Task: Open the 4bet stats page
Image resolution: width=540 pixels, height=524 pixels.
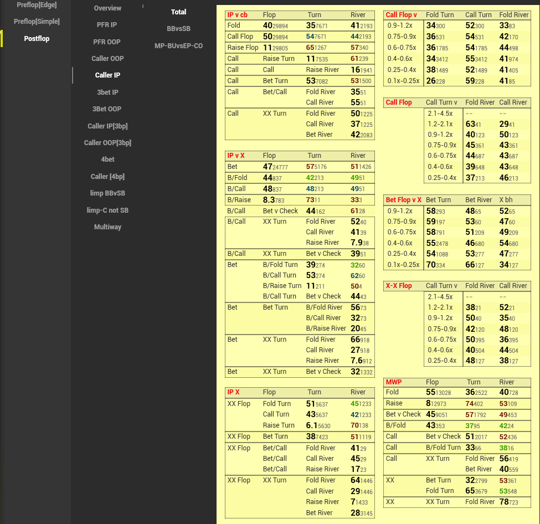Action: 107,160
